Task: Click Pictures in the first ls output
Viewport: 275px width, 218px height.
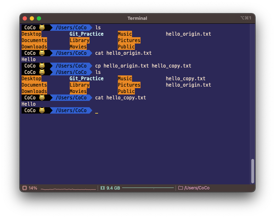Action: coord(129,40)
